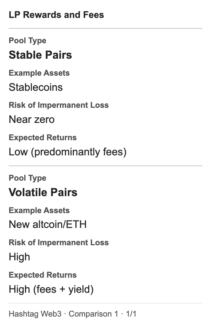Select the Volatile Pairs pool title
211x328 pixels.
(x=43, y=192)
